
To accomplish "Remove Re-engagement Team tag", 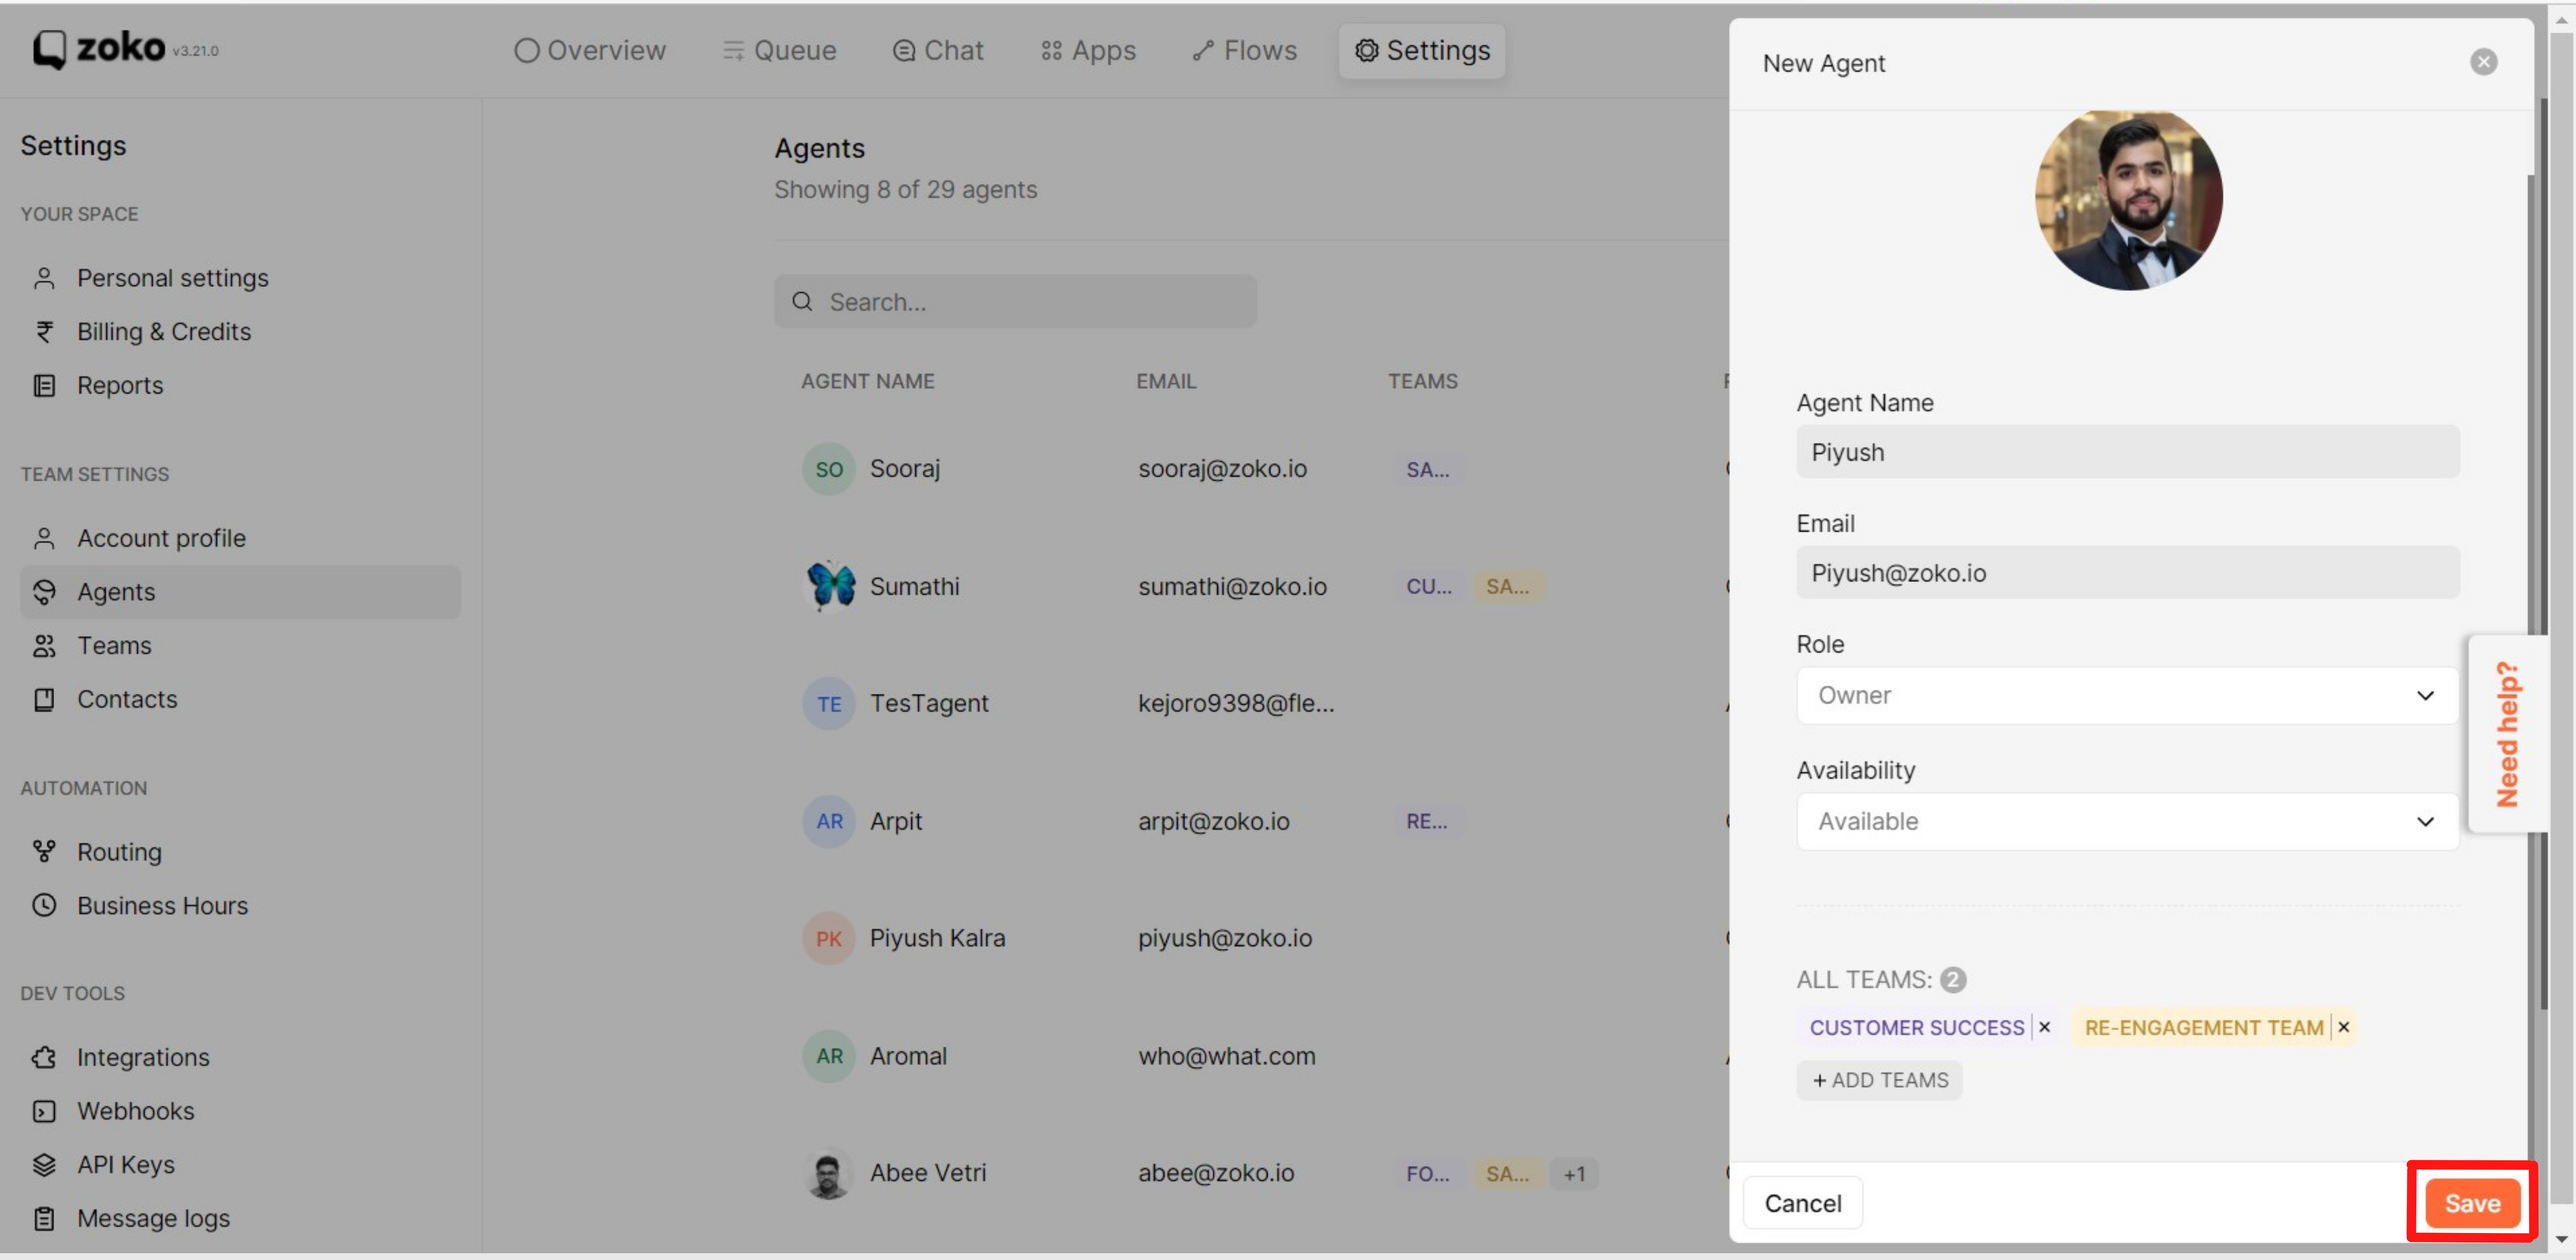I will (2343, 1027).
